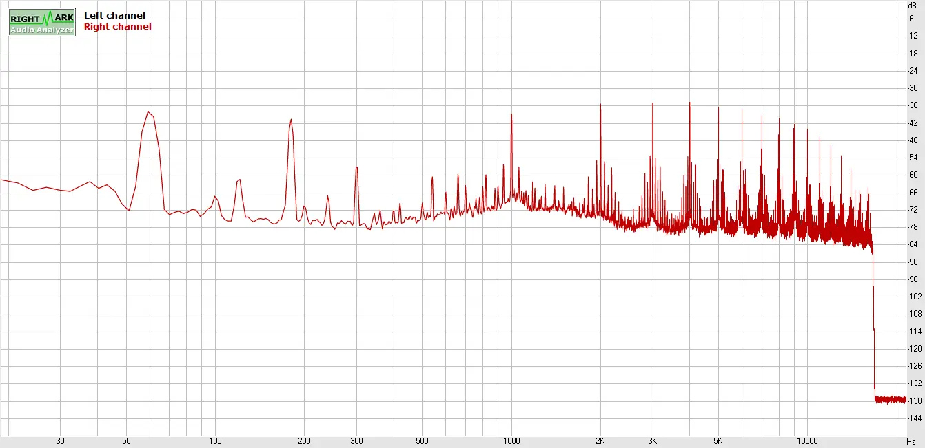Click the harmonic peak at 3K
Screen dimensions: 925x448
point(652,104)
